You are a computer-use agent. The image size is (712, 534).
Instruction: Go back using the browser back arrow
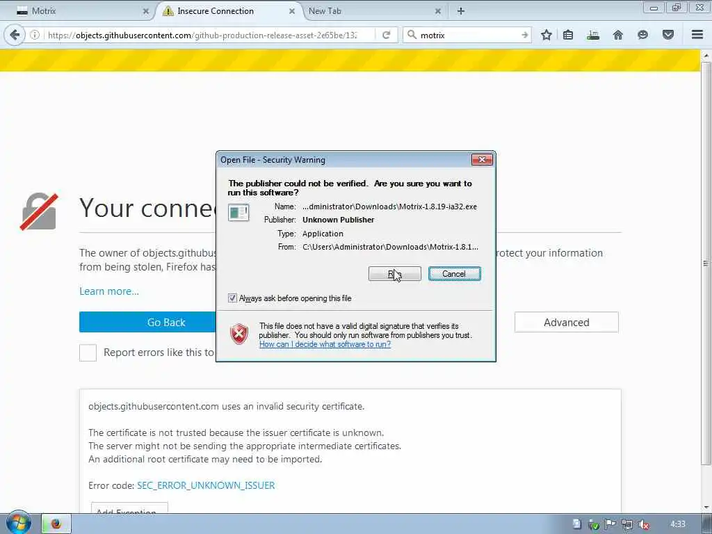point(15,35)
